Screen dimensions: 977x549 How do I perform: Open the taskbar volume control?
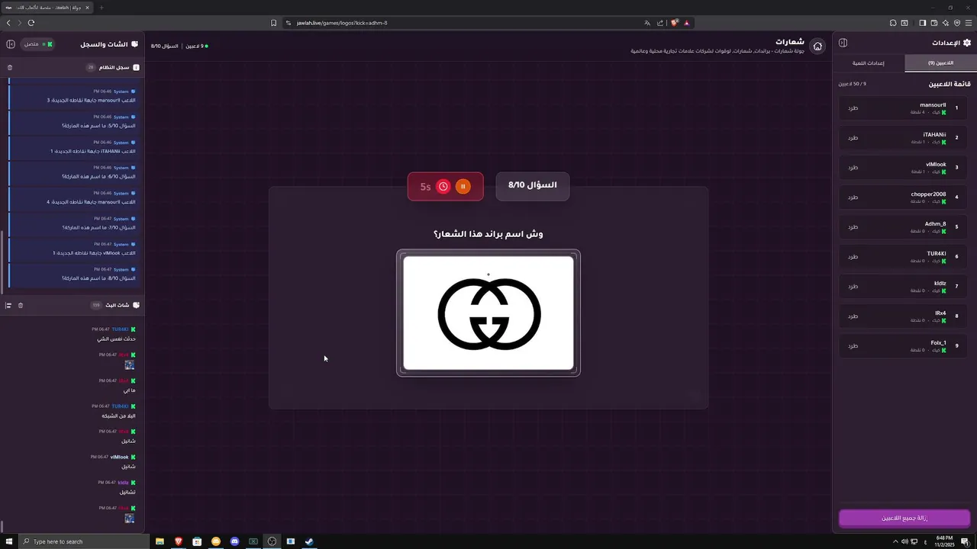(904, 541)
